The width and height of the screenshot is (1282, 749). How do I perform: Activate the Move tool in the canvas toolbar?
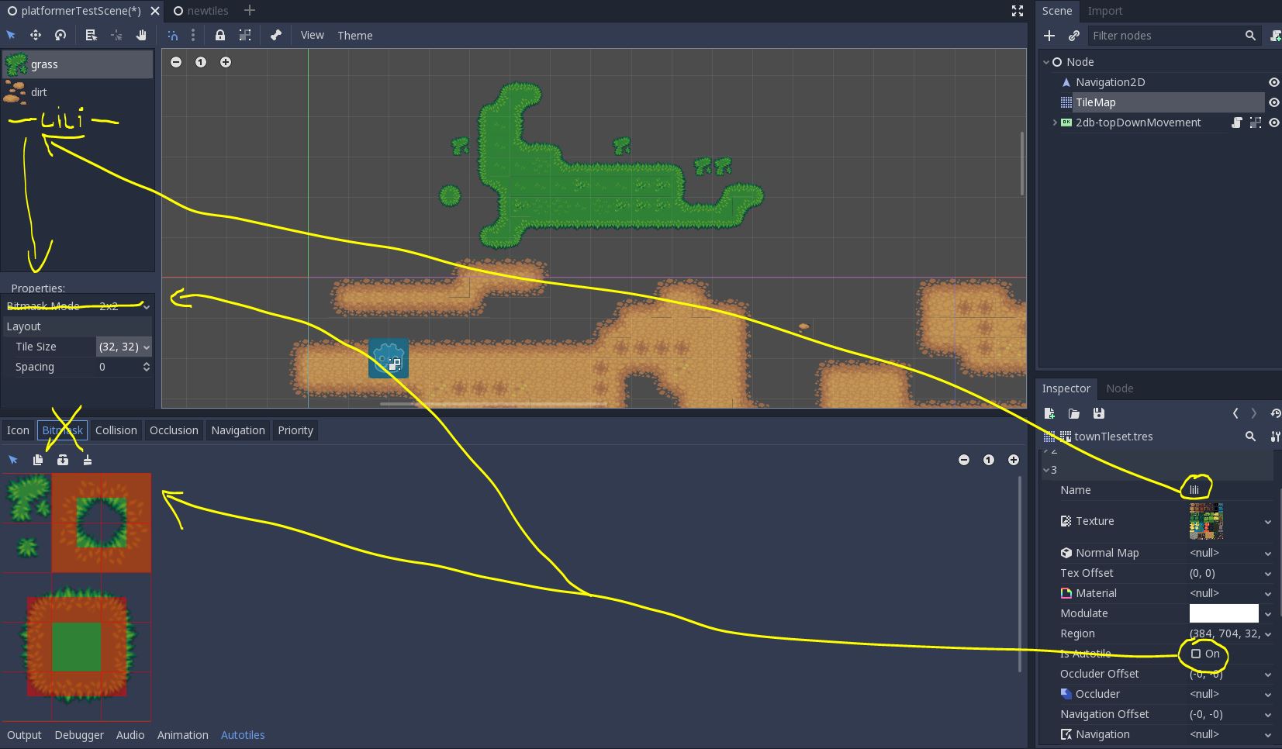pos(35,35)
